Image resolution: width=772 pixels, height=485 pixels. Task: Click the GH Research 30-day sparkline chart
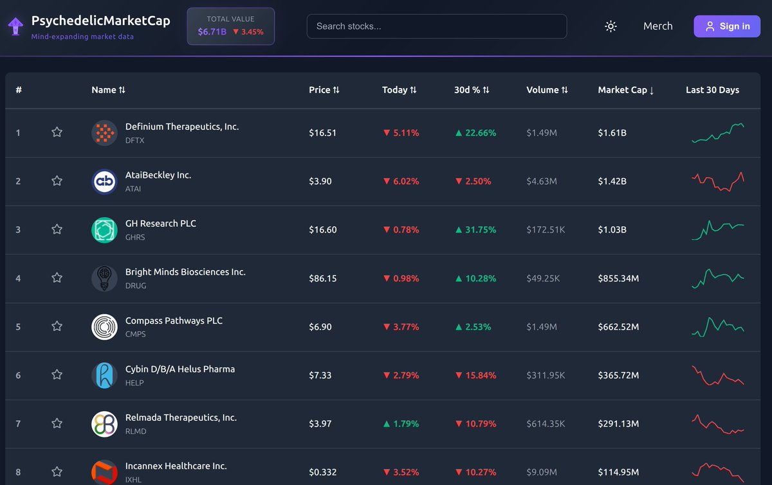718,230
